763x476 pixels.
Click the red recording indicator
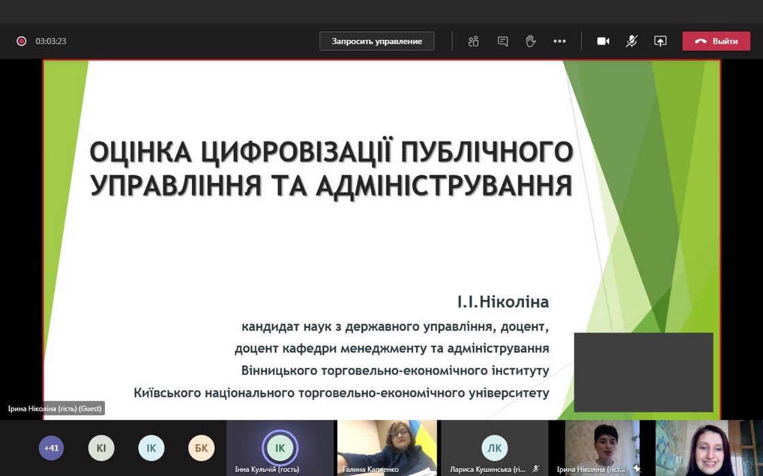21,41
